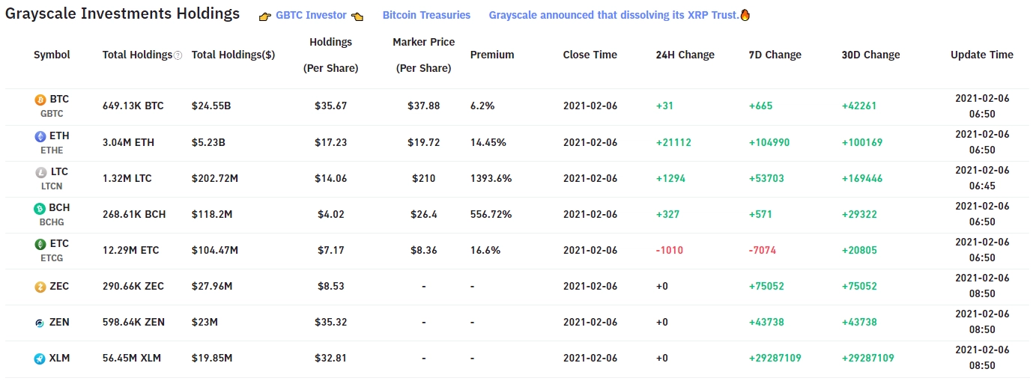Click the 06:45 LTC update time
The height and width of the screenshot is (381, 1036).
(983, 186)
